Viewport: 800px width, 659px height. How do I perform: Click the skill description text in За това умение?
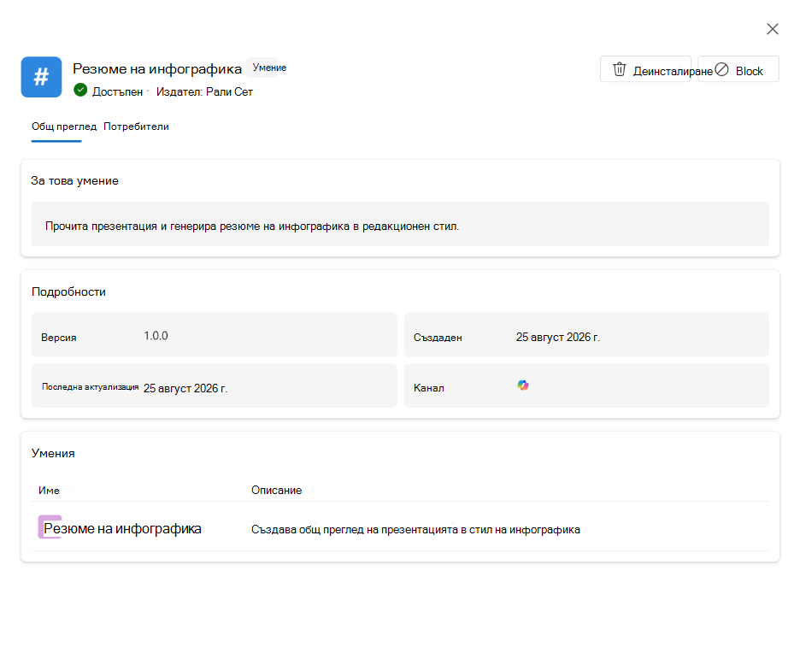pyautogui.click(x=252, y=226)
